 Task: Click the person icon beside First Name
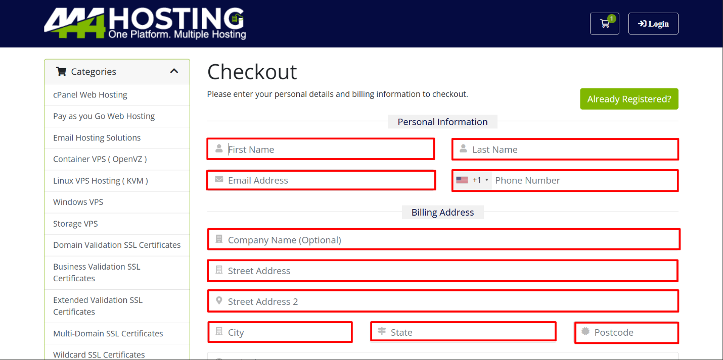pos(219,149)
